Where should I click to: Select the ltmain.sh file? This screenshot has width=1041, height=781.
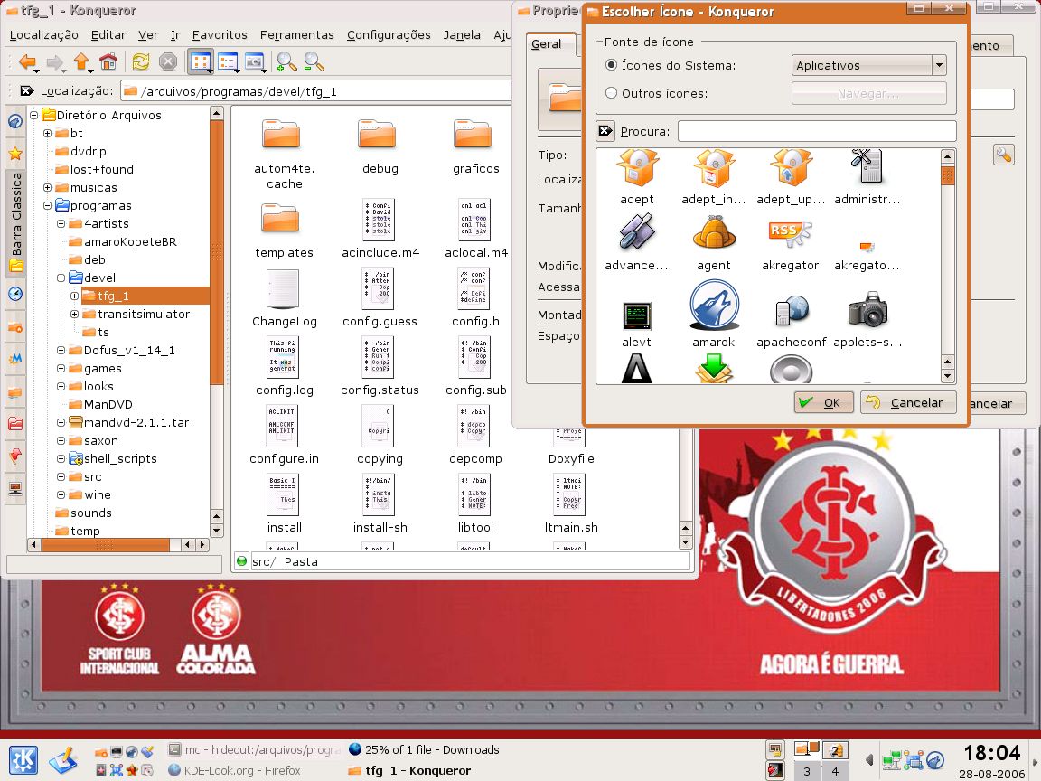click(x=571, y=504)
